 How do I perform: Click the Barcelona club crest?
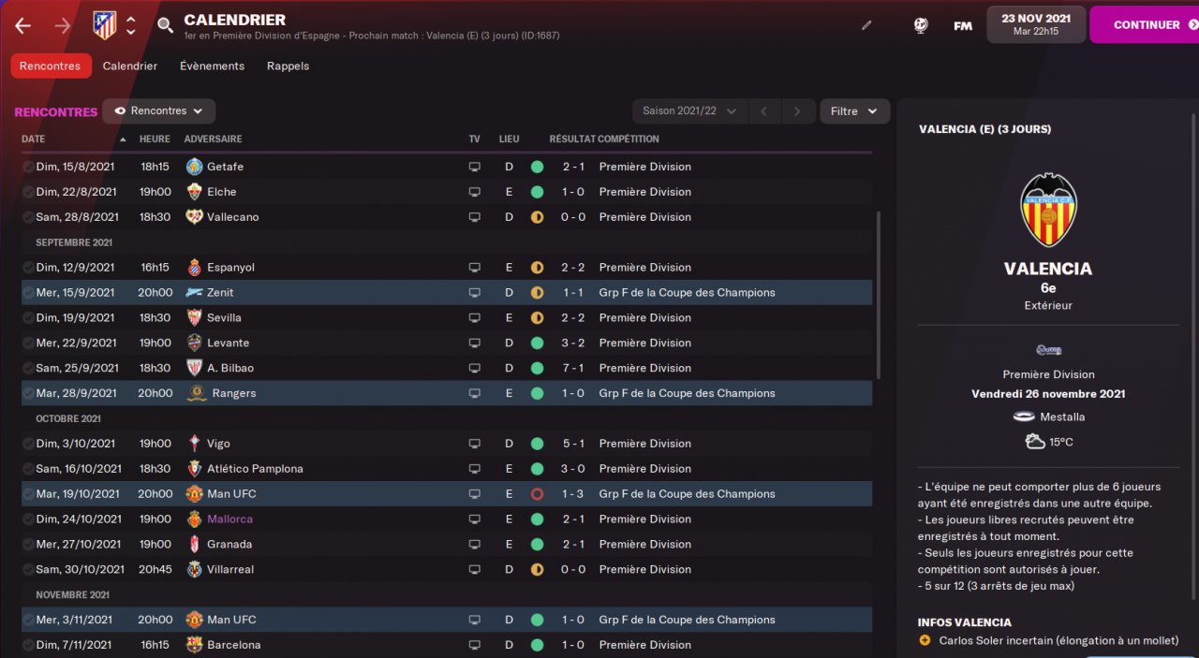pyautogui.click(x=195, y=645)
